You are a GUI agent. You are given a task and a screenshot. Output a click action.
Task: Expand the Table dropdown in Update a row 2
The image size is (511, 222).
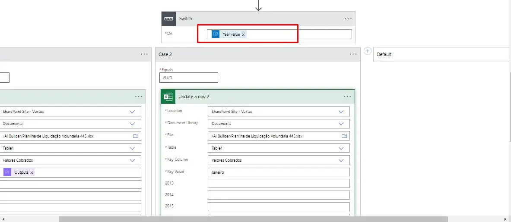click(342, 148)
